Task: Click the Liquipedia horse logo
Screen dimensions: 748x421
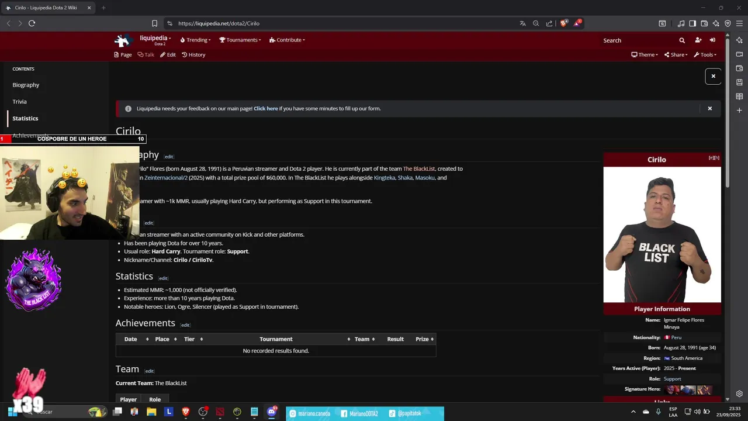Action: [123, 40]
